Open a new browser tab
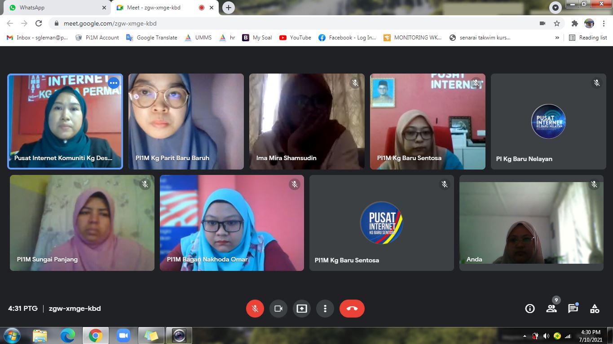This screenshot has height=344, width=613. tap(229, 8)
